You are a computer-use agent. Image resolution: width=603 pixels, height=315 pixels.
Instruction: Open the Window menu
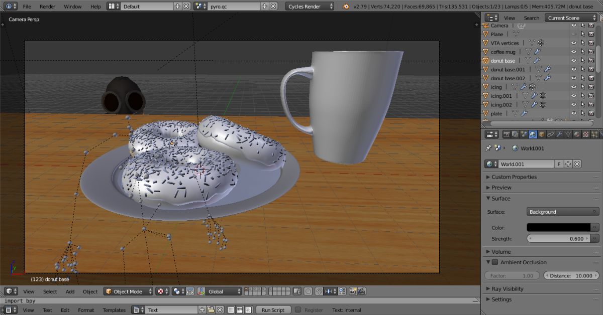[73, 7]
